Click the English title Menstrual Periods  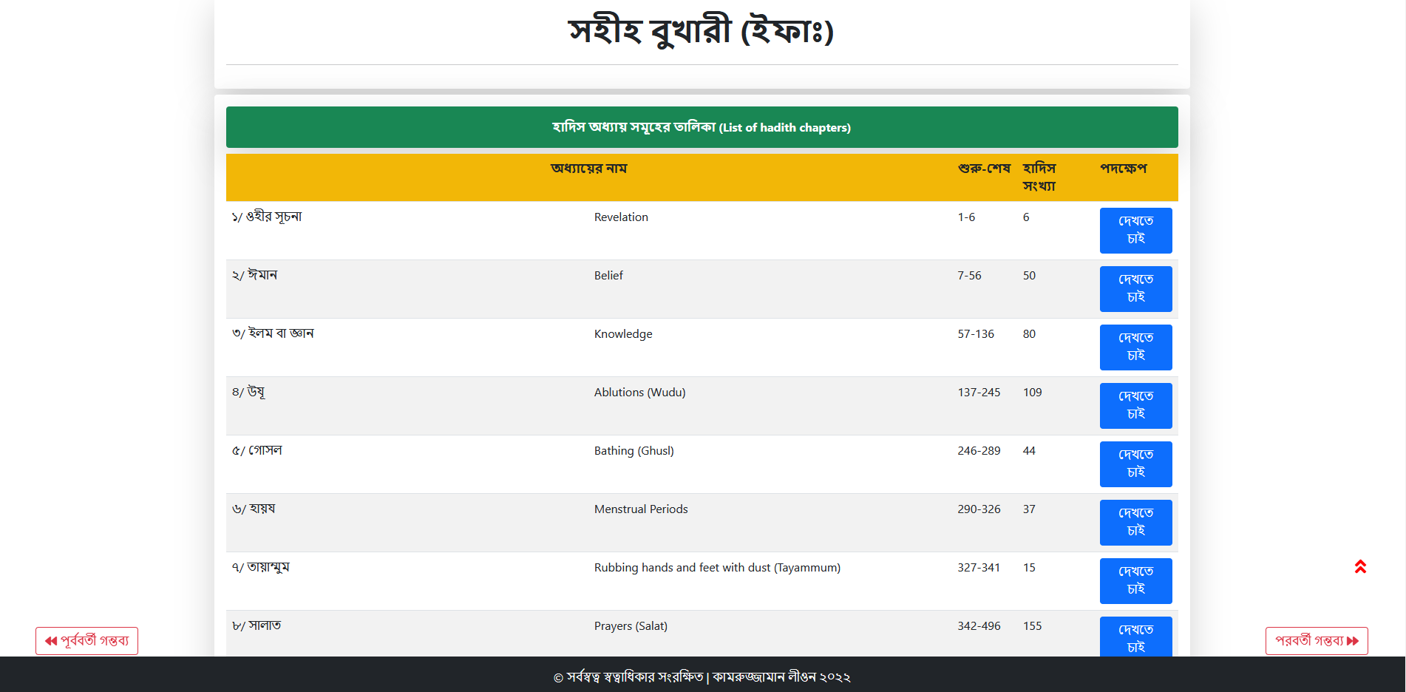click(641, 509)
